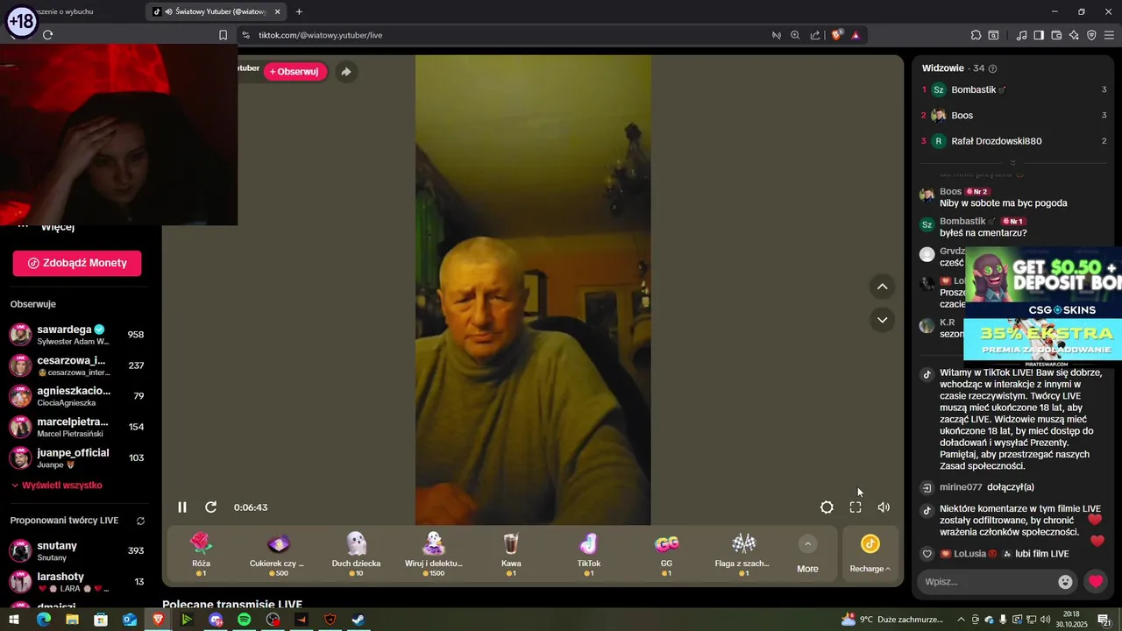Open cesarzowa_i... live from the followed list
The height and width of the screenshot is (631, 1122).
[x=77, y=365]
